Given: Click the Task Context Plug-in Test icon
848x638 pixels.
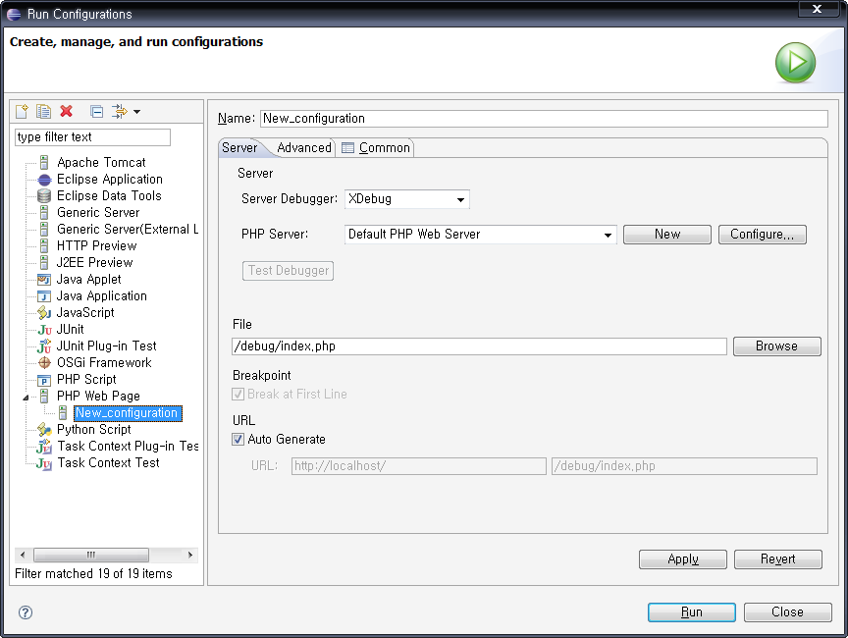Looking at the screenshot, I should click(44, 447).
